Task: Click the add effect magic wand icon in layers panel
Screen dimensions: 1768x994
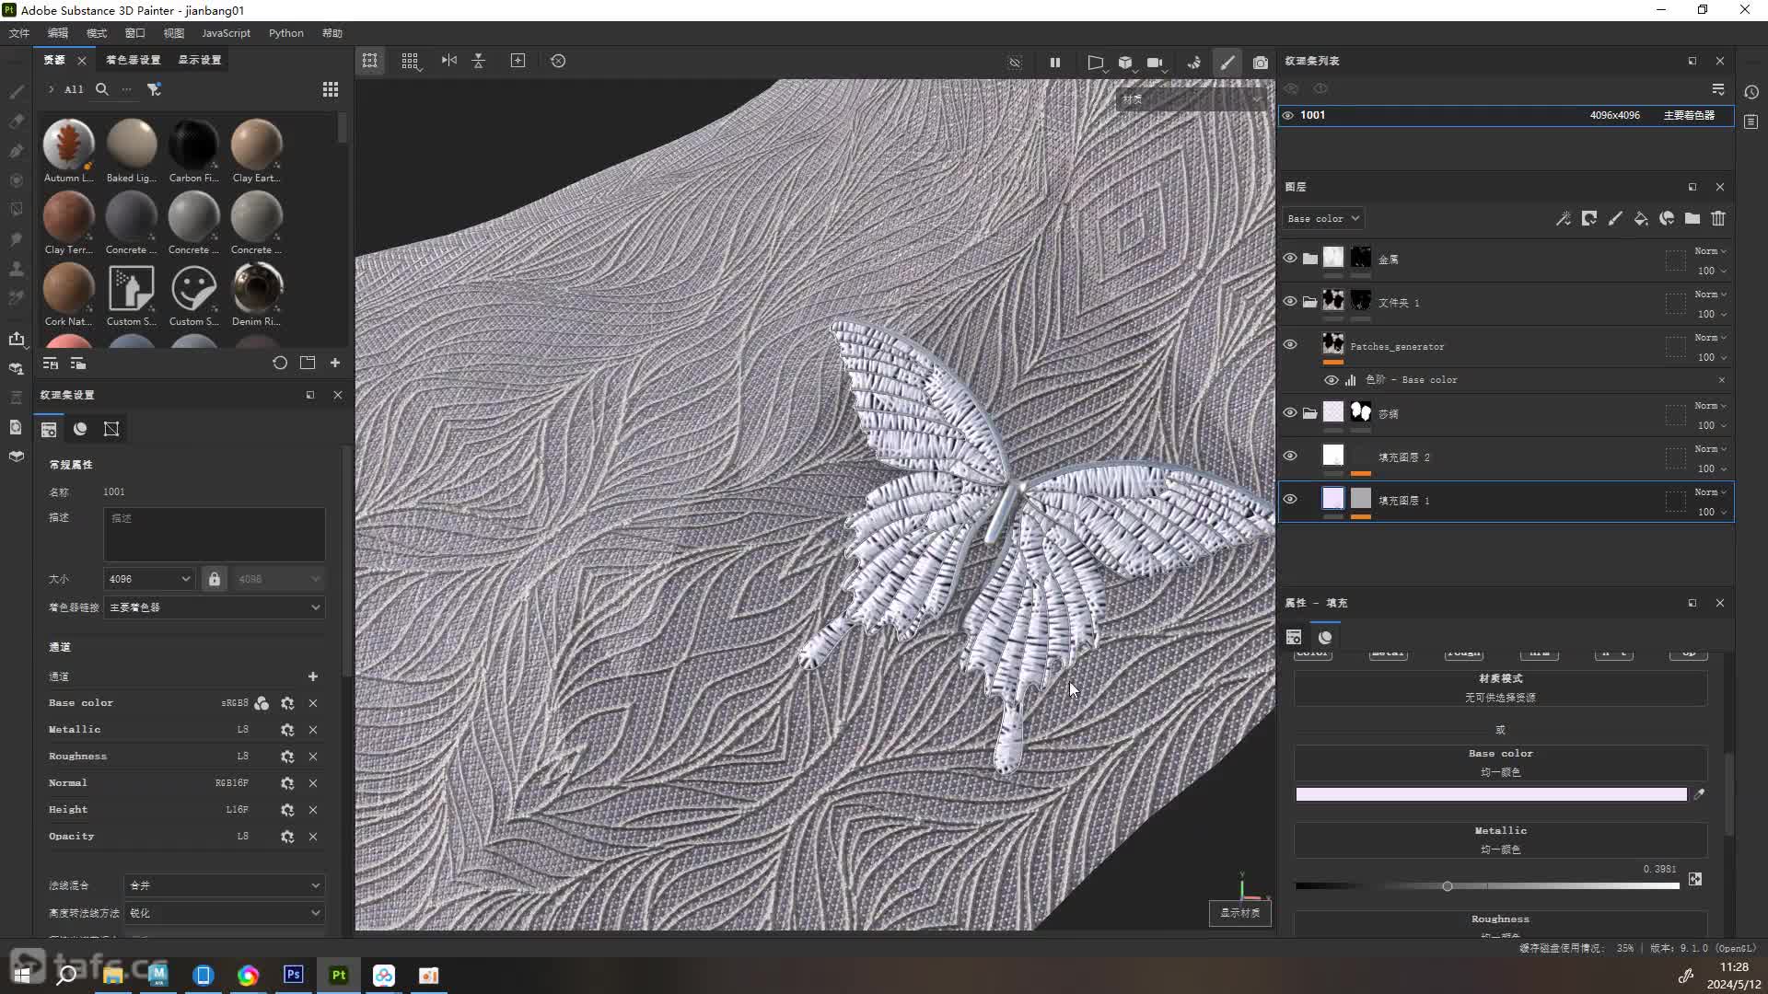Action: tap(1563, 219)
